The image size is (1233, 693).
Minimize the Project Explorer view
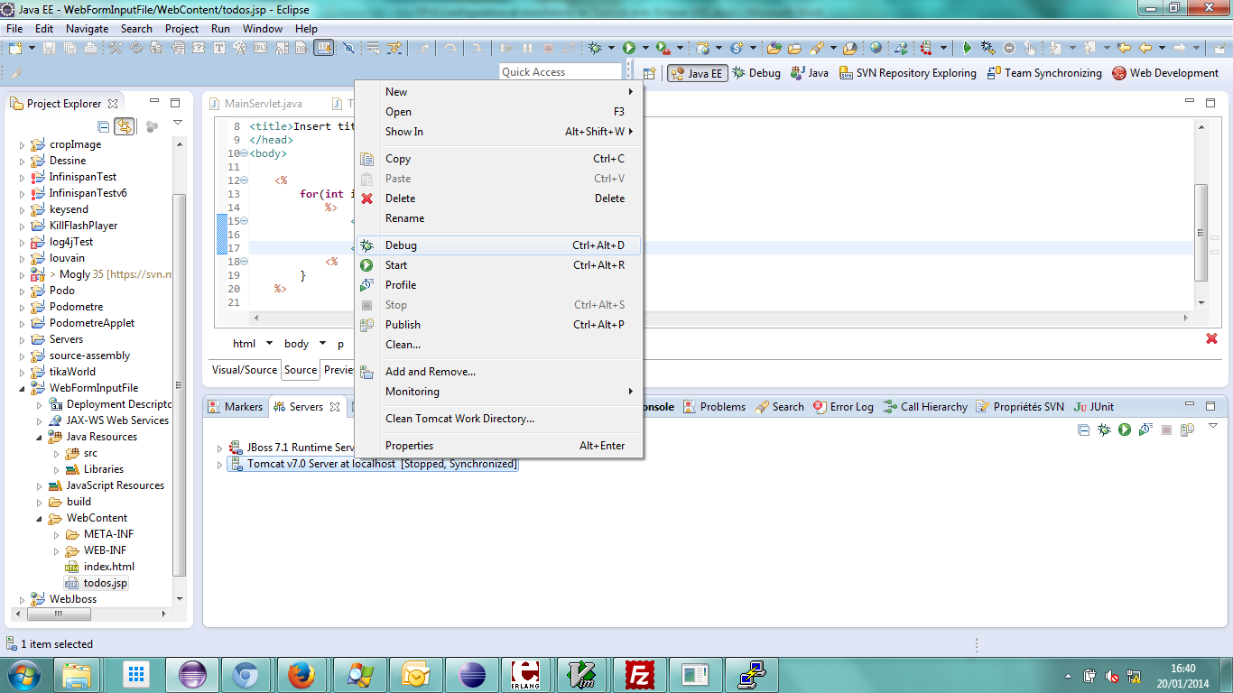154,102
